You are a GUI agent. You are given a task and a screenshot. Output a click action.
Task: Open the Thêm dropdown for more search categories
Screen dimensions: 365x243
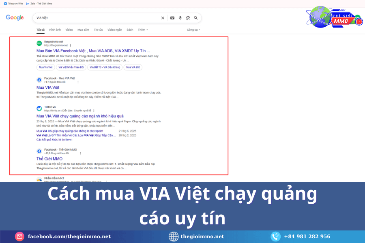143,30
